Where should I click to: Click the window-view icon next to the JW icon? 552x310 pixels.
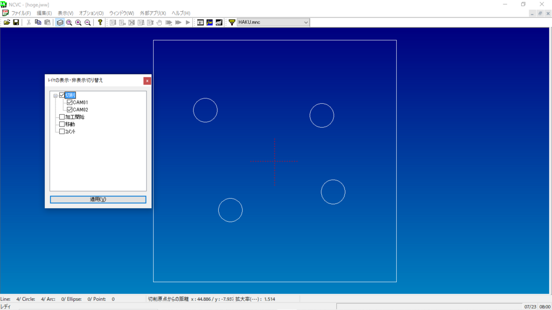click(x=201, y=22)
